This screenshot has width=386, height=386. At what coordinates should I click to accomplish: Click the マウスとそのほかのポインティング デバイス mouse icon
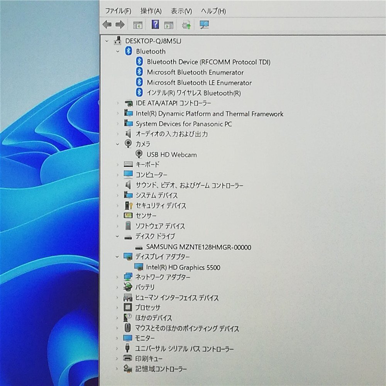[128, 328]
